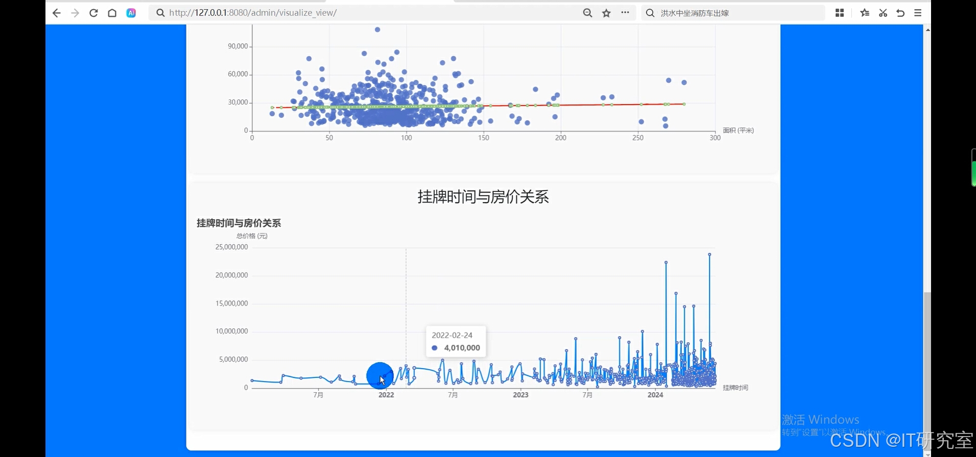Image resolution: width=976 pixels, height=457 pixels.
Task: Click the 挂牌时间 x-axis label
Action: [735, 388]
